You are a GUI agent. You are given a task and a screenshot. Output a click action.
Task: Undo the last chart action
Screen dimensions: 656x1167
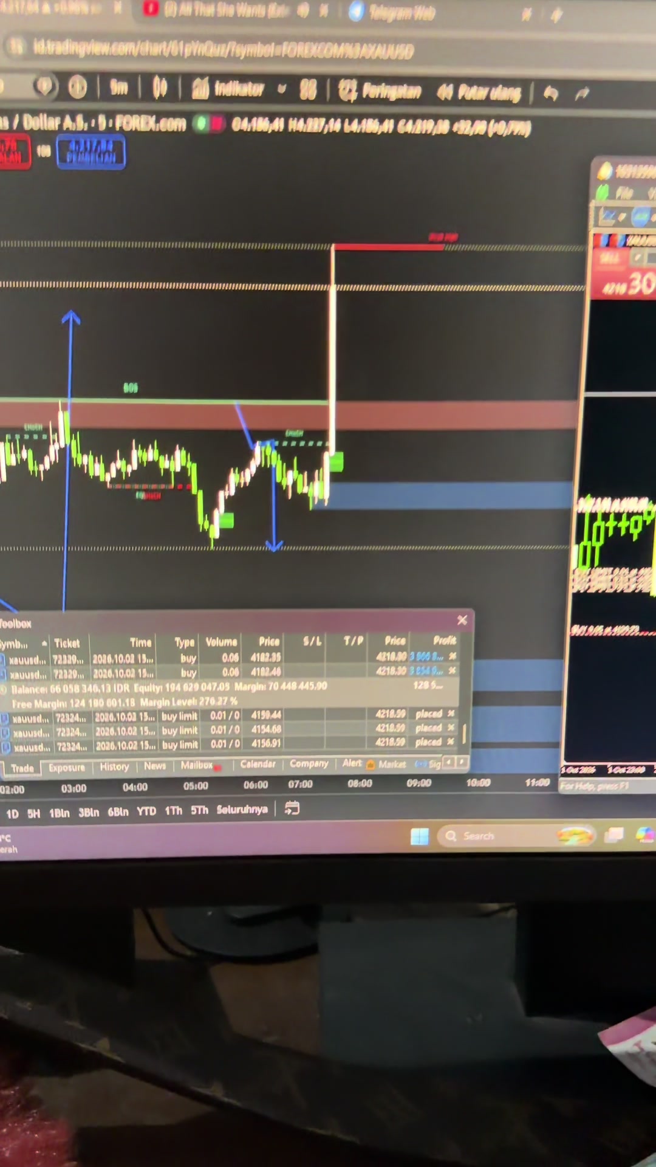pyautogui.click(x=550, y=94)
